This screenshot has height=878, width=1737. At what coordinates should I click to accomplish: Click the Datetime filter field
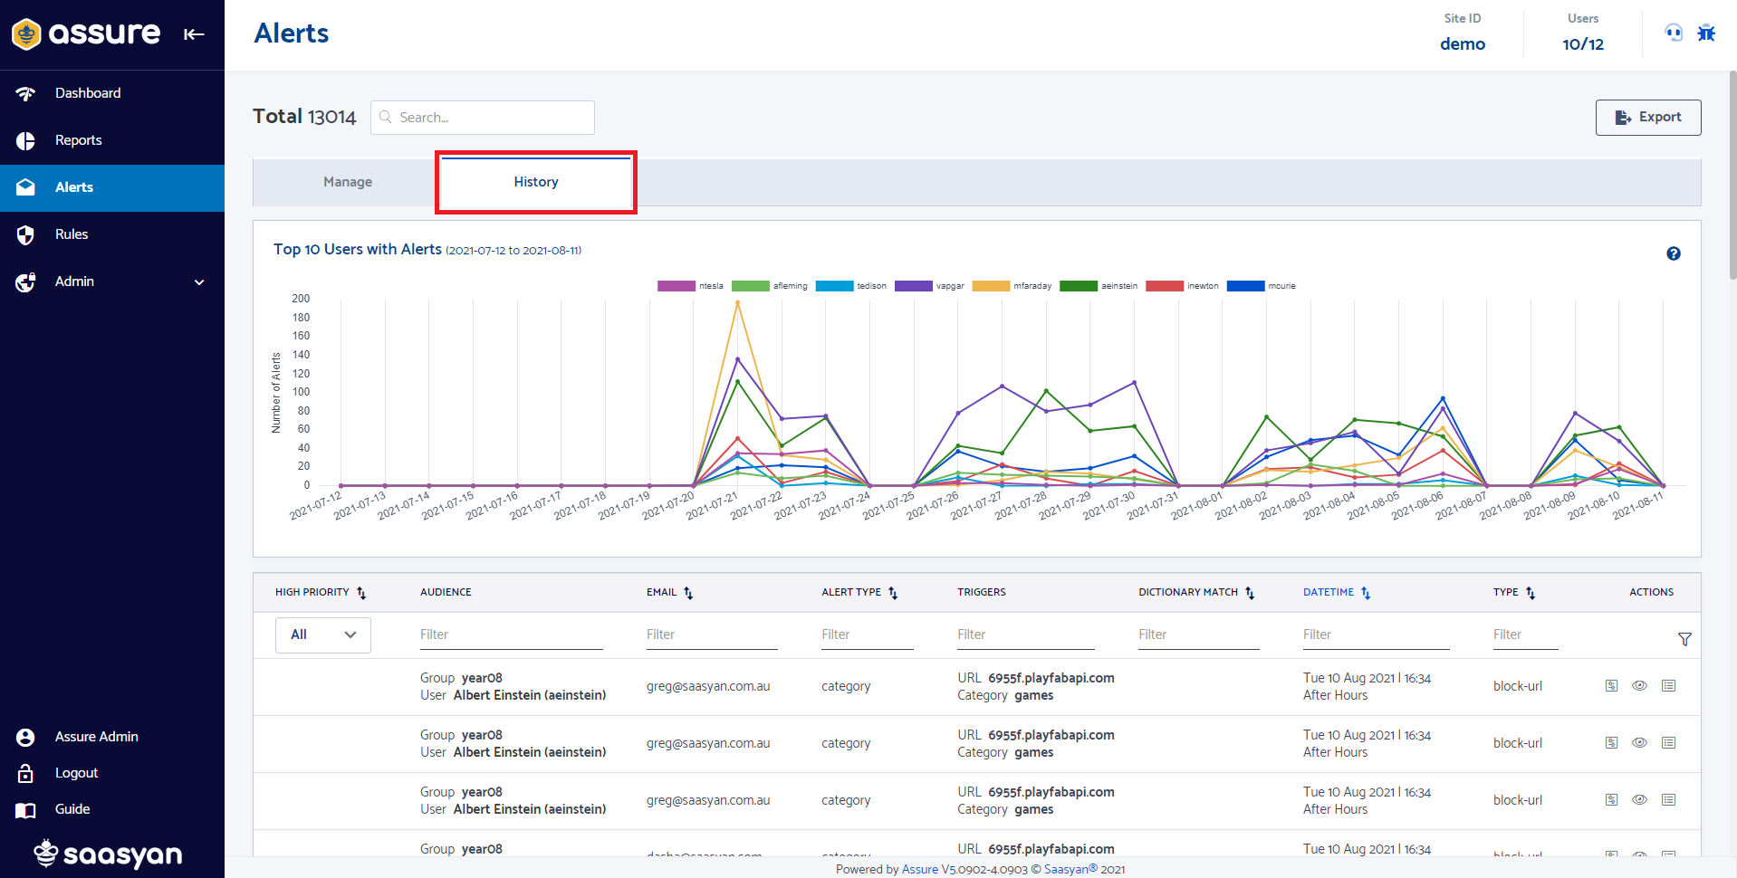[1377, 635]
